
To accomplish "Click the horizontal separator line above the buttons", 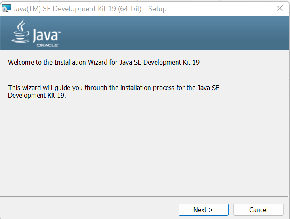I will coord(144,197).
